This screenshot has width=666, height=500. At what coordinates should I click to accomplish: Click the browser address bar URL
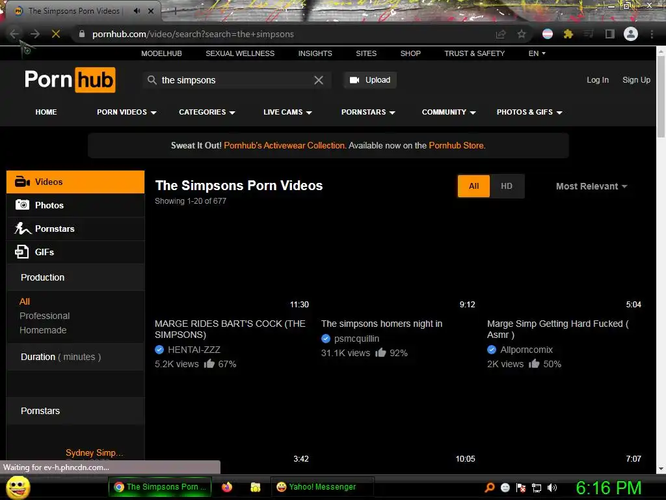(193, 34)
